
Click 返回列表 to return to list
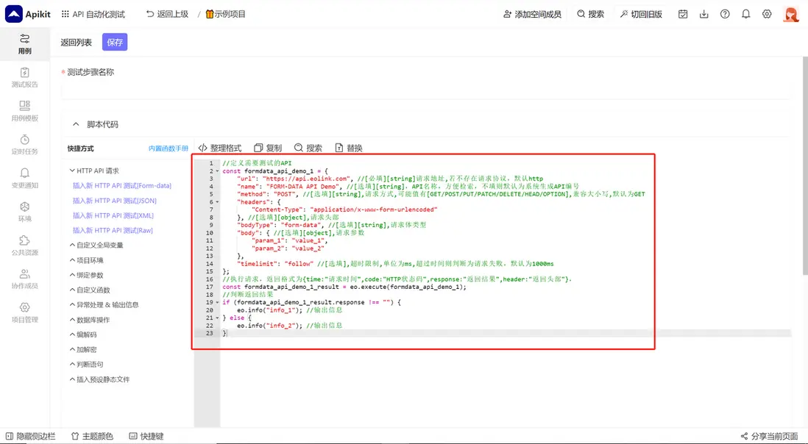[77, 42]
